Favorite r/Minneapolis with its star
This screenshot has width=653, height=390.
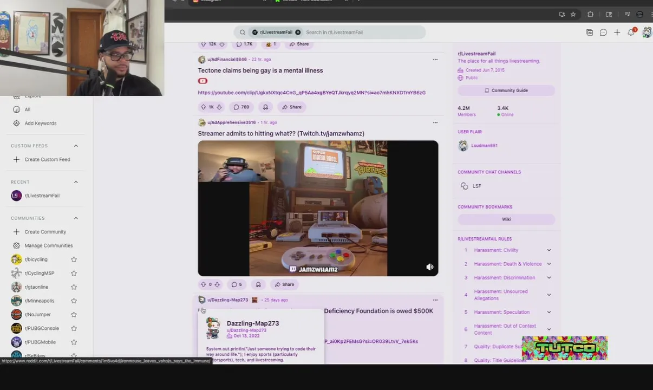click(74, 301)
